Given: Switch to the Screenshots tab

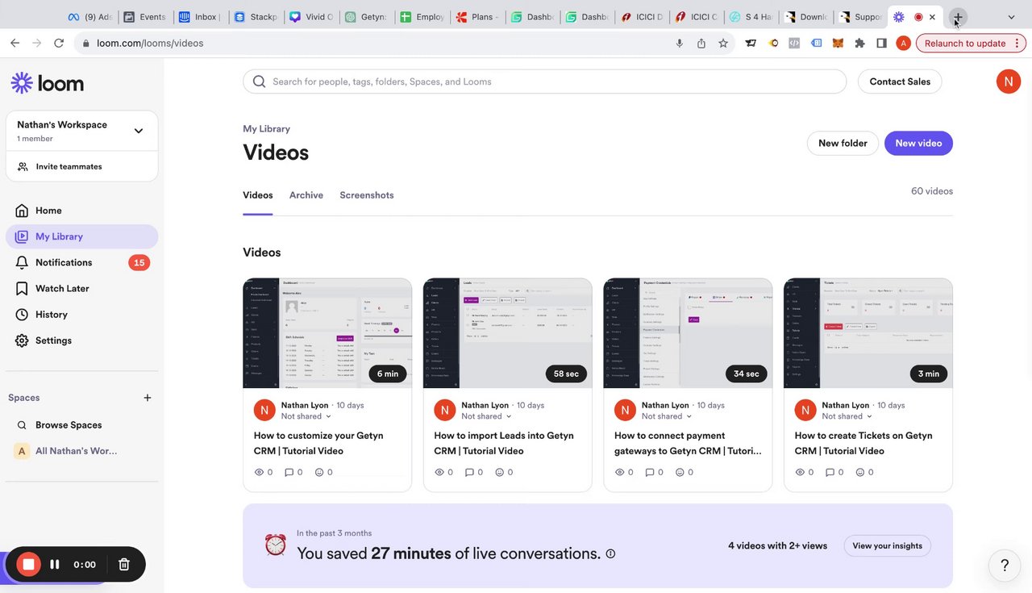Looking at the screenshot, I should 367,195.
